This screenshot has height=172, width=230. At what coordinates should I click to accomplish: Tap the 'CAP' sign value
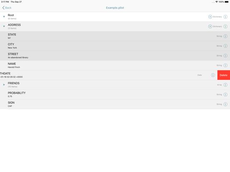[x=10, y=106]
